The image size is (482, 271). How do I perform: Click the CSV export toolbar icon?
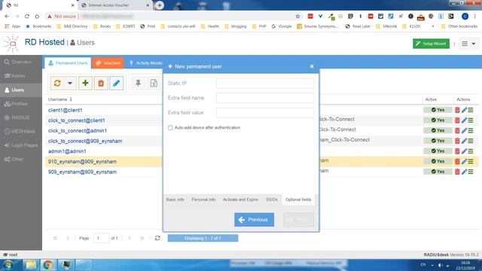pos(154,83)
